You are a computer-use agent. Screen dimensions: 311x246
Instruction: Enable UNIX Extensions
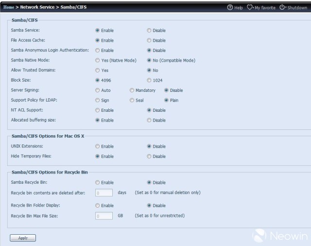pyautogui.click(x=97, y=146)
